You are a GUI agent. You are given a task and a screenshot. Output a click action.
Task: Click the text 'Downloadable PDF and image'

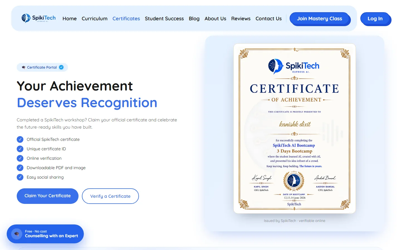(56, 168)
